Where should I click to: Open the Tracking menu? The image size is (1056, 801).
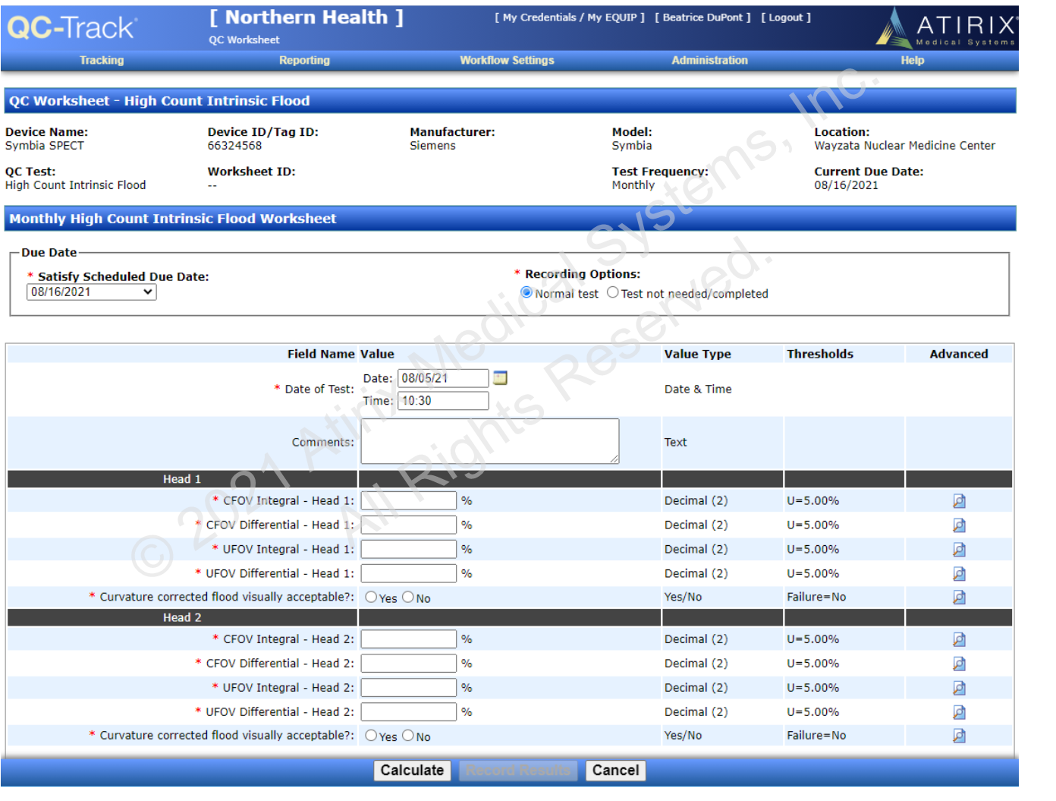pyautogui.click(x=102, y=61)
